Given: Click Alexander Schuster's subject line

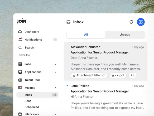Looking at the screenshot, I should [x=100, y=52].
